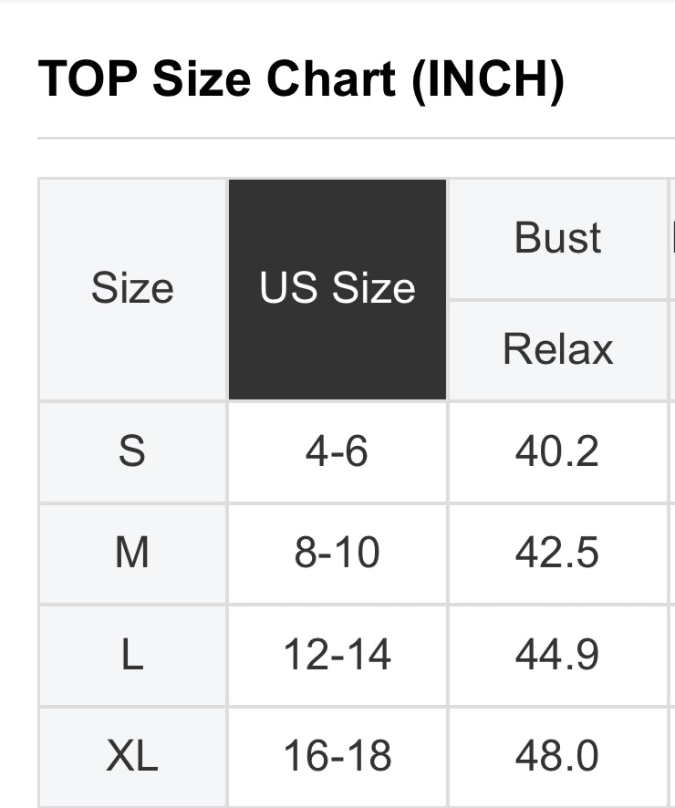Image resolution: width=675 pixels, height=808 pixels.
Task: Click the 12-14 US size cell
Action: coord(337,656)
